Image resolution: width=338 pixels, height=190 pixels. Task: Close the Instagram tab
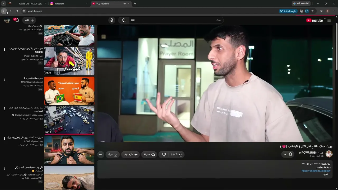click(x=87, y=4)
